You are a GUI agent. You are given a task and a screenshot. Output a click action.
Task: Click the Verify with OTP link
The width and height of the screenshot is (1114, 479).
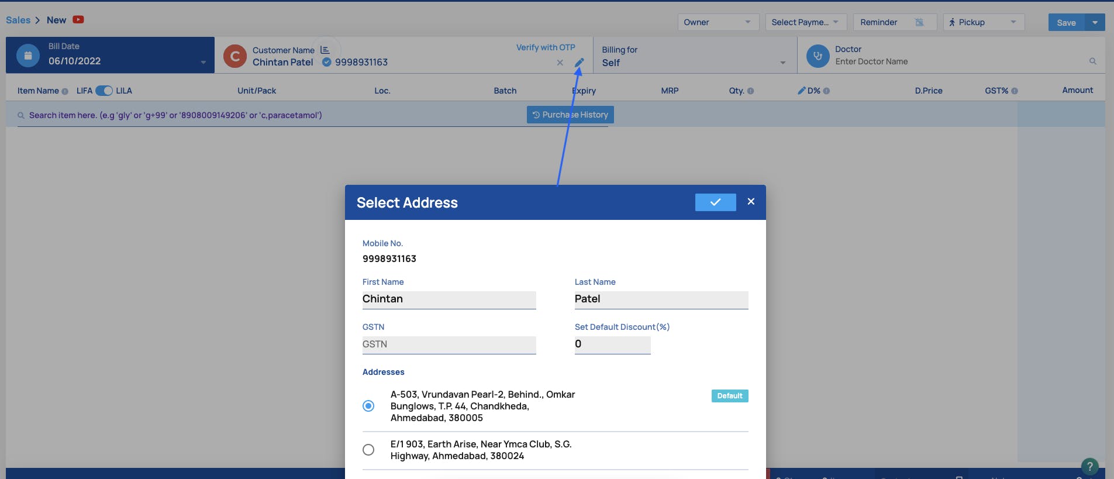pyautogui.click(x=546, y=47)
